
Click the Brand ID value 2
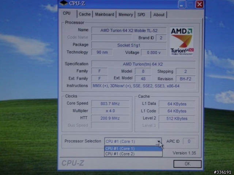coord(161,38)
